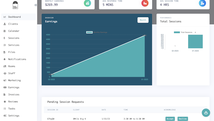Go to Files section
The image size is (214, 121).
19,52
